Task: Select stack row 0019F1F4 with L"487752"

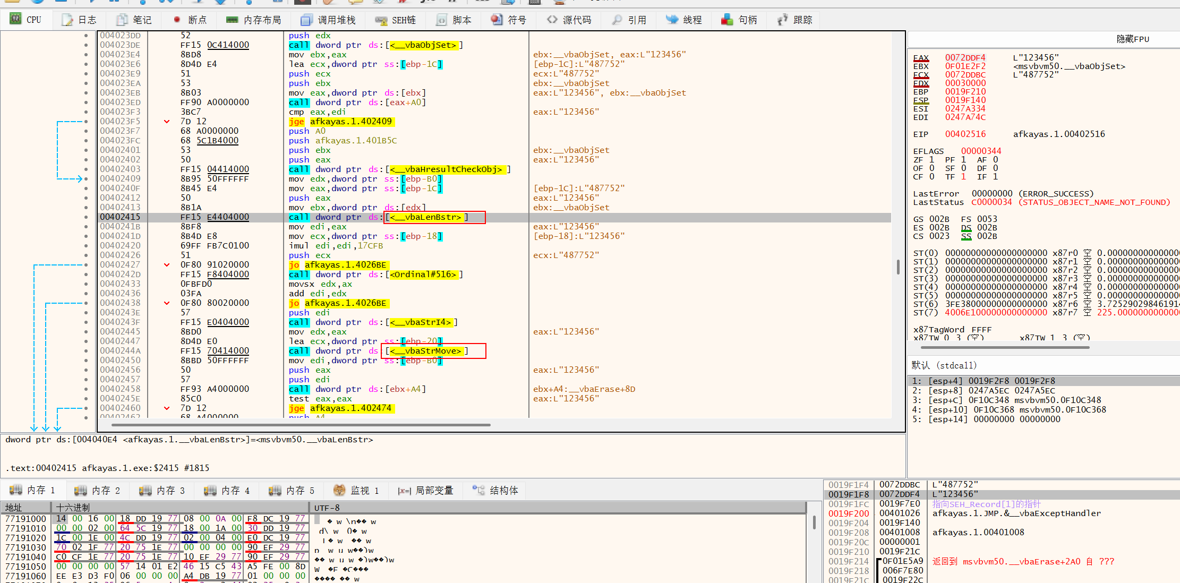Action: point(1002,484)
